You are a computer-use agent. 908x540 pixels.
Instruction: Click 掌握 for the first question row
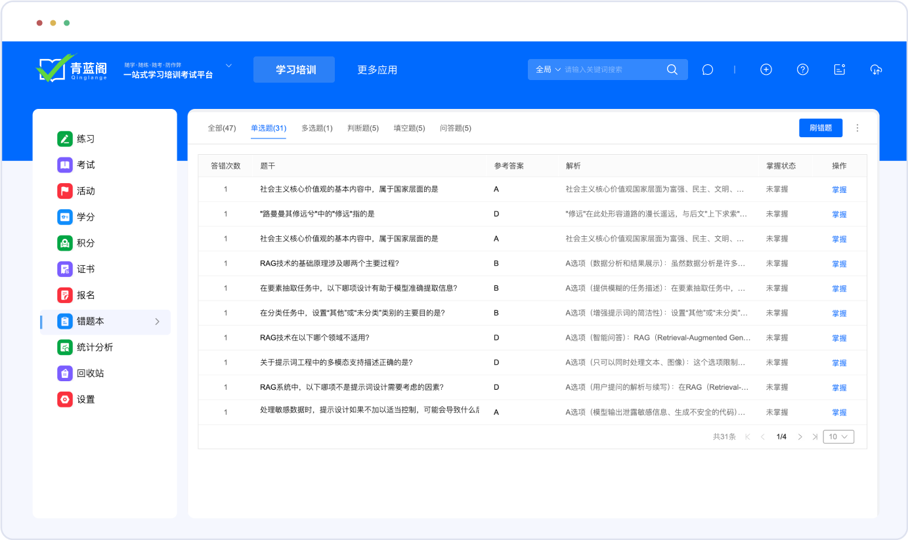point(839,190)
